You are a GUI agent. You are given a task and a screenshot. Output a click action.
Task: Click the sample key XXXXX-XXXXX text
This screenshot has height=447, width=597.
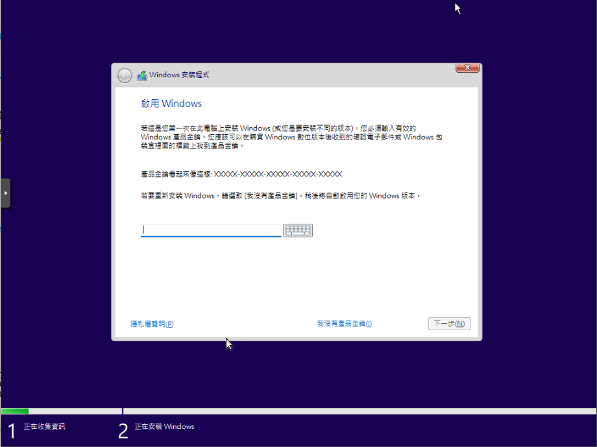click(278, 174)
